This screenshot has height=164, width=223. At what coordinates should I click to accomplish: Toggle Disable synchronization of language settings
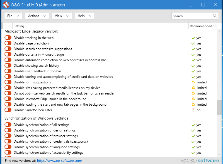point(8,147)
